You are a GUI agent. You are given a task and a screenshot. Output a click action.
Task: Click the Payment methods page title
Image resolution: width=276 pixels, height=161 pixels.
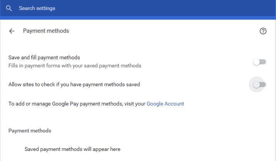click(46, 31)
